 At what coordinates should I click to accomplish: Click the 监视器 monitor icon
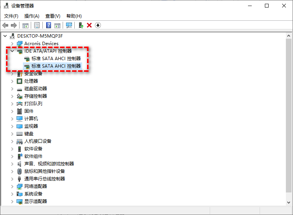click(x=20, y=126)
